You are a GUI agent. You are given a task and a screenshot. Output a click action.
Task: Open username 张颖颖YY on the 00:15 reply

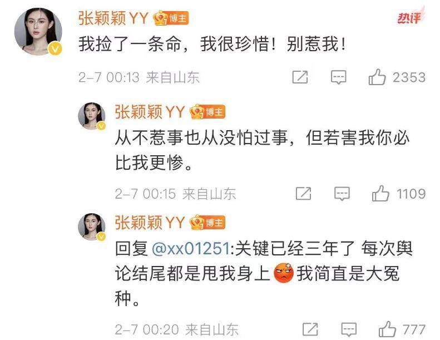coord(150,112)
